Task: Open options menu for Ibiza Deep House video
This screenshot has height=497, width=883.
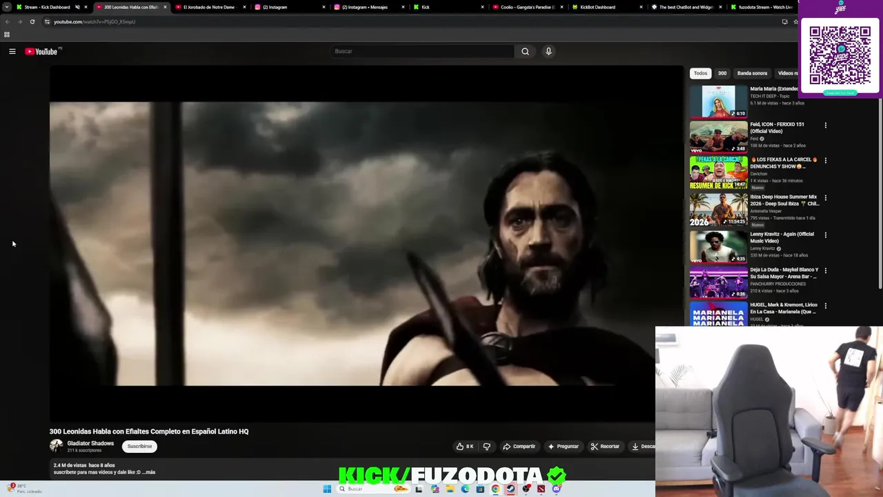Action: pos(825,197)
